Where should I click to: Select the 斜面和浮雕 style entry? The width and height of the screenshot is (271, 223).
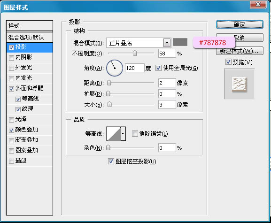click(x=30, y=88)
